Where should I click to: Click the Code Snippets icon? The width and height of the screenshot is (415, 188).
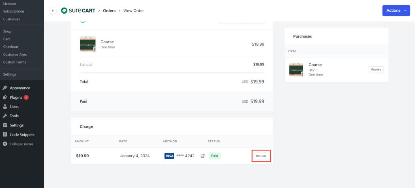coord(5,135)
